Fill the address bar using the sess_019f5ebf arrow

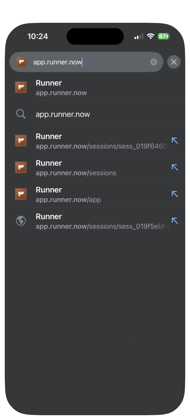point(175,221)
